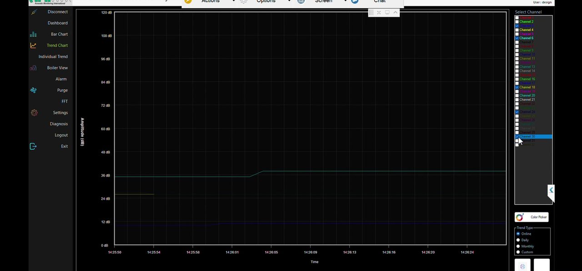Enable the Channel 2 checkbox

point(517,22)
